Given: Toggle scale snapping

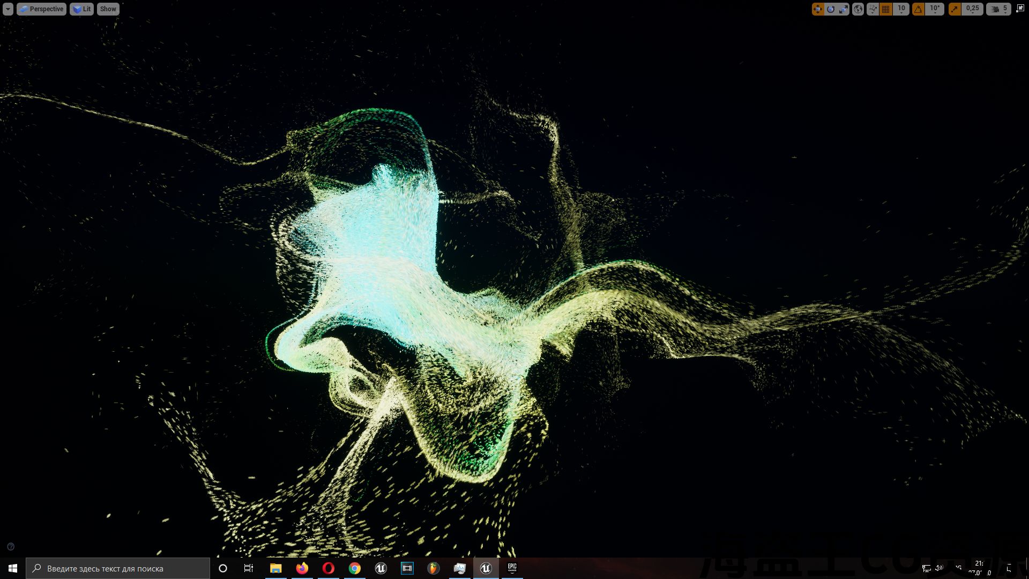Looking at the screenshot, I should [955, 9].
